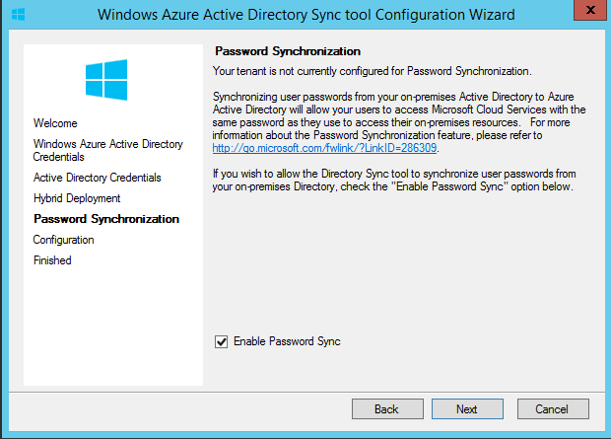This screenshot has width=611, height=439.
Task: Select the Finished step
Action: (x=52, y=260)
